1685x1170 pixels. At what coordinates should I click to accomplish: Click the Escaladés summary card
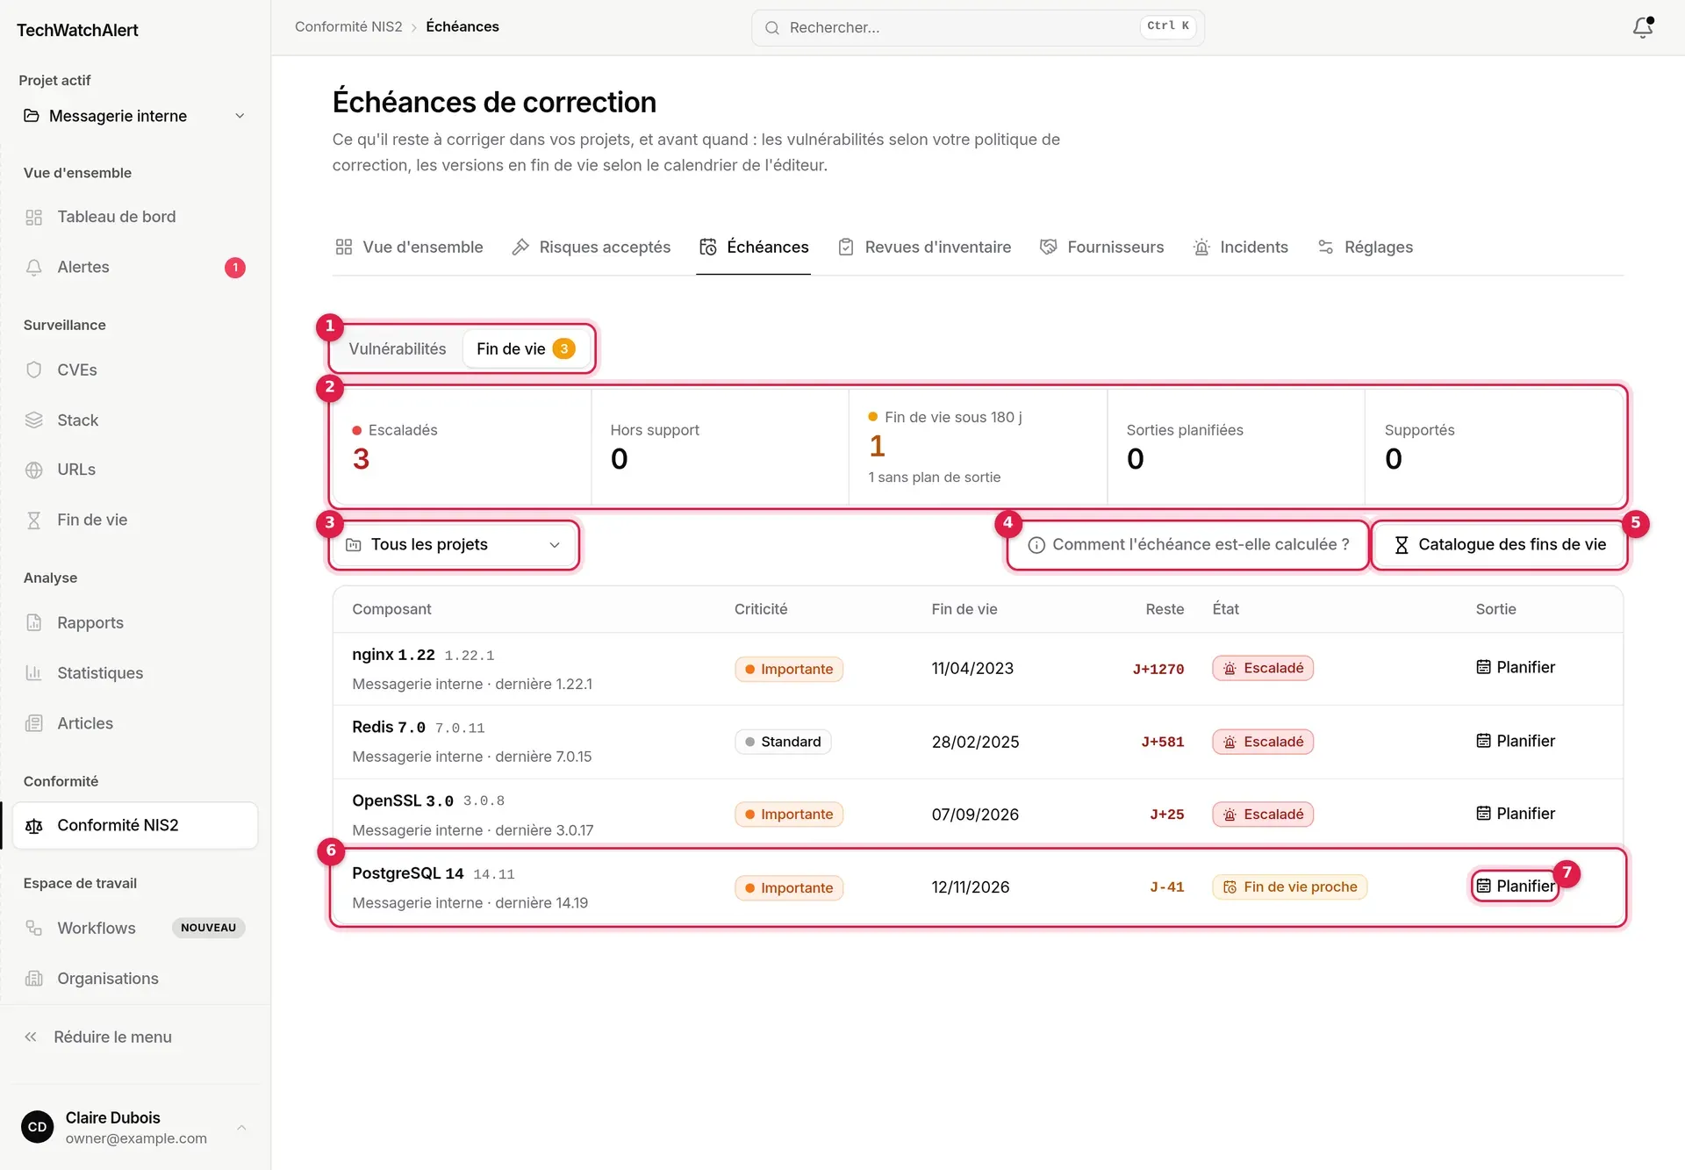pyautogui.click(x=462, y=447)
